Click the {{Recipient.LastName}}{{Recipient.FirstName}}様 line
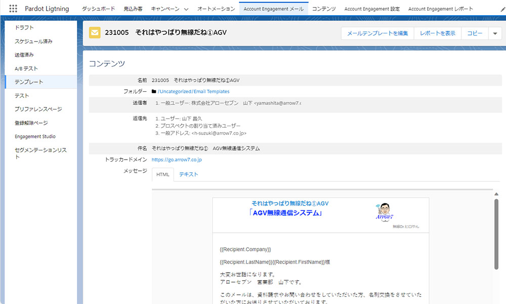 pyautogui.click(x=275, y=262)
